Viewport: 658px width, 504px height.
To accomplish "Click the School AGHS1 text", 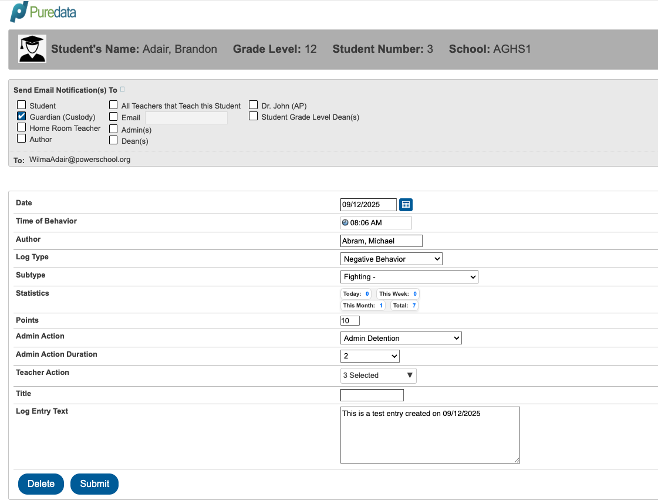I will click(x=490, y=49).
